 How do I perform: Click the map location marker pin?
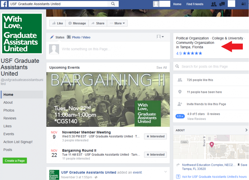coord(212,144)
